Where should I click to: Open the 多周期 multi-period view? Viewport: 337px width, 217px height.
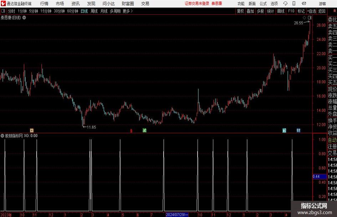[115, 11]
